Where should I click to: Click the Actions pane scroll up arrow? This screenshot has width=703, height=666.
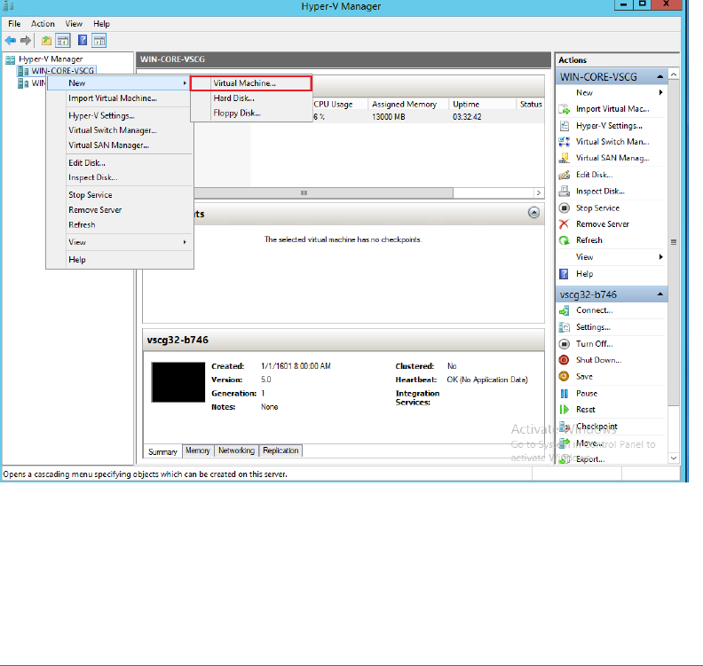pos(674,74)
